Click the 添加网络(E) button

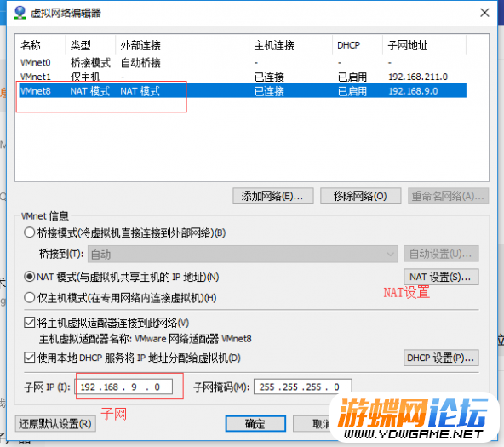point(273,196)
